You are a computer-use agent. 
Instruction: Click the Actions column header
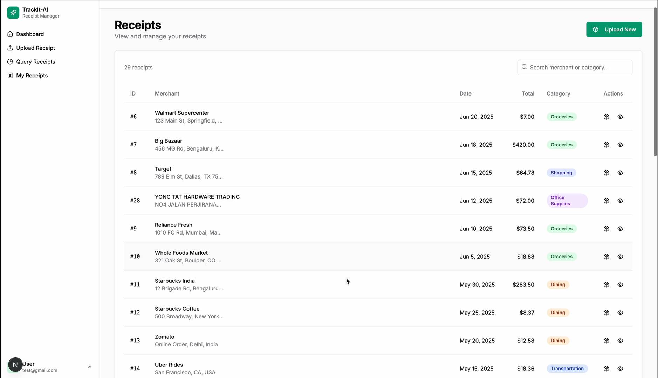tap(613, 93)
